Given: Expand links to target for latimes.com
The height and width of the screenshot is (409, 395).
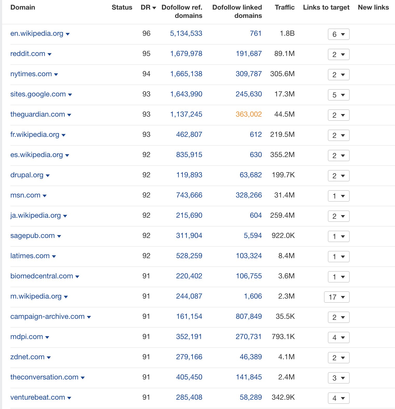Looking at the screenshot, I should [x=338, y=257].
